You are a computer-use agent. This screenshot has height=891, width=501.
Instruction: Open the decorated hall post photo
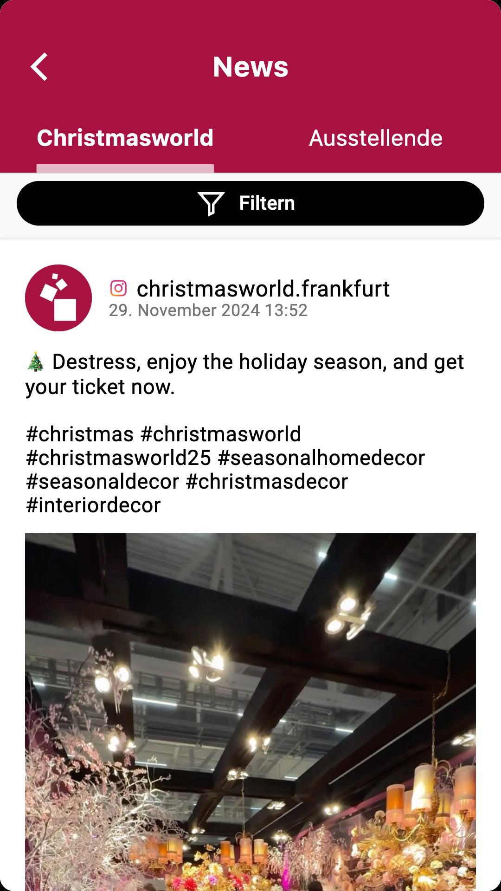250,712
